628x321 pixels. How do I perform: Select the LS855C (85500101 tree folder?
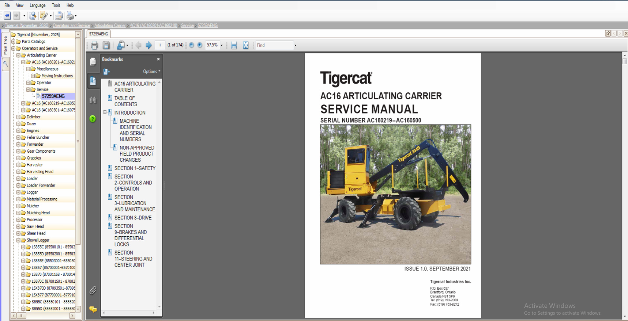pos(53,247)
